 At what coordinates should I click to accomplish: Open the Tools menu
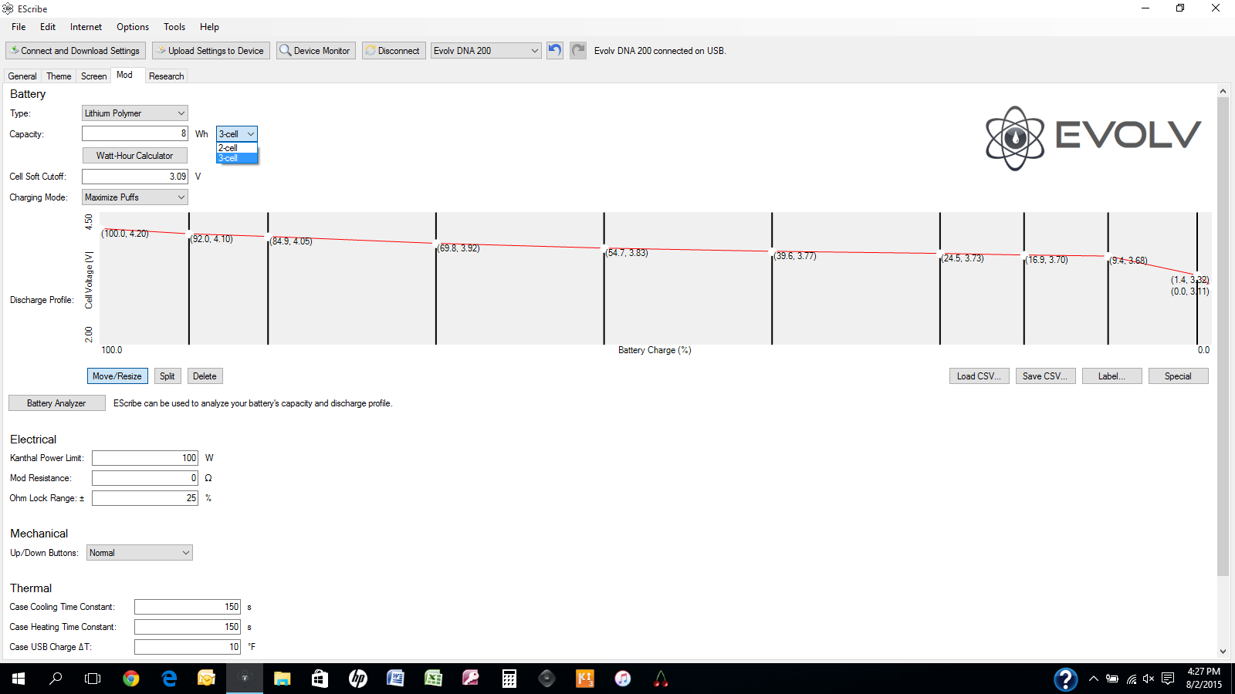pyautogui.click(x=174, y=27)
